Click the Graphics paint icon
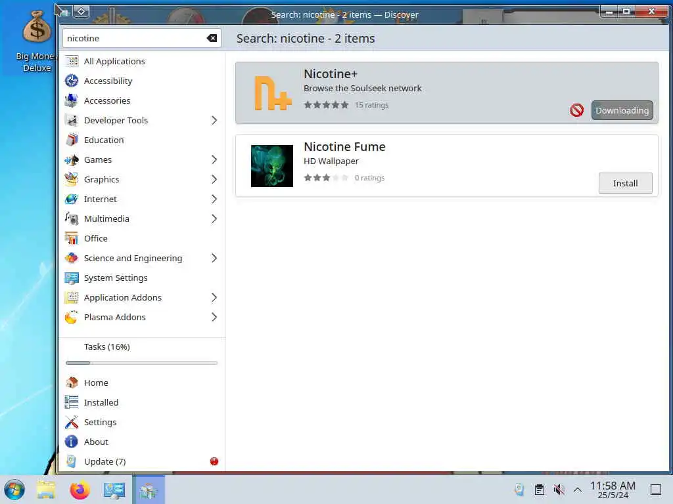 coord(72,180)
